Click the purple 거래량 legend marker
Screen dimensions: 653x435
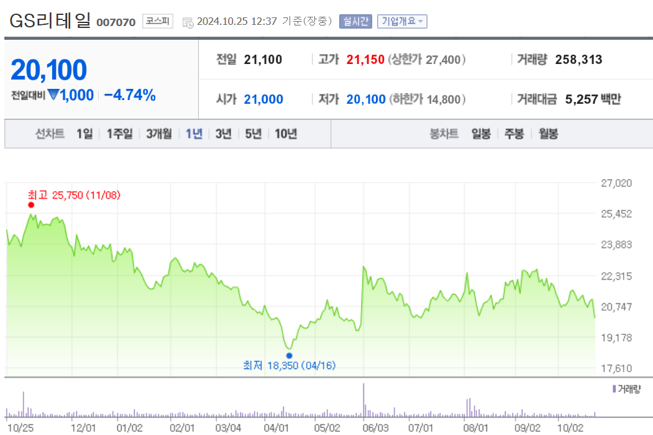click(614, 389)
